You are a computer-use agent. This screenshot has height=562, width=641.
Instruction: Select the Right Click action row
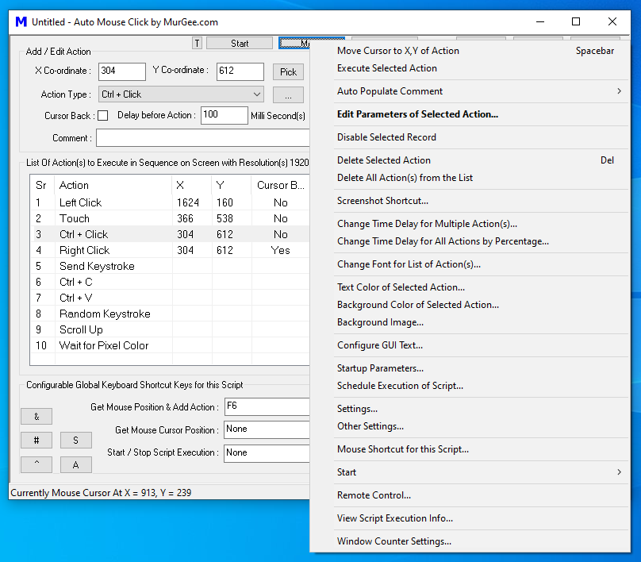170,250
